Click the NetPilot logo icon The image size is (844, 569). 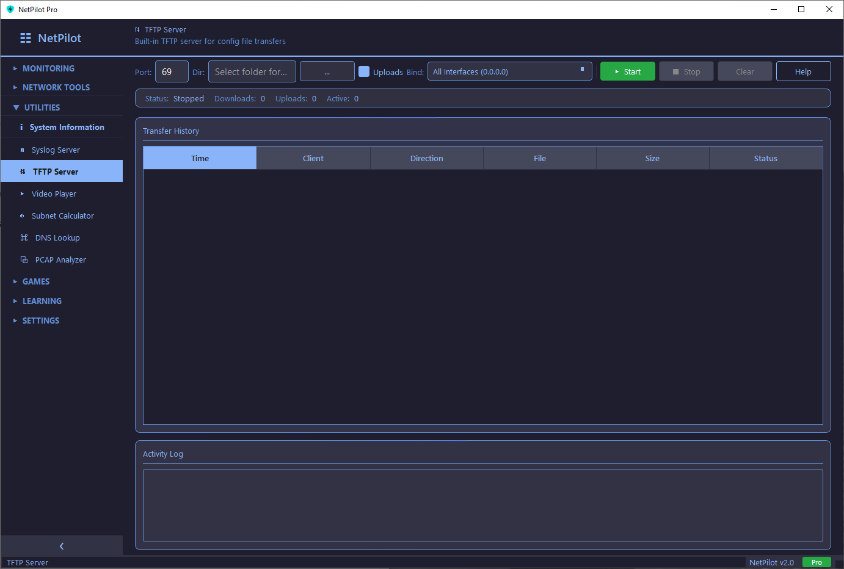[25, 37]
